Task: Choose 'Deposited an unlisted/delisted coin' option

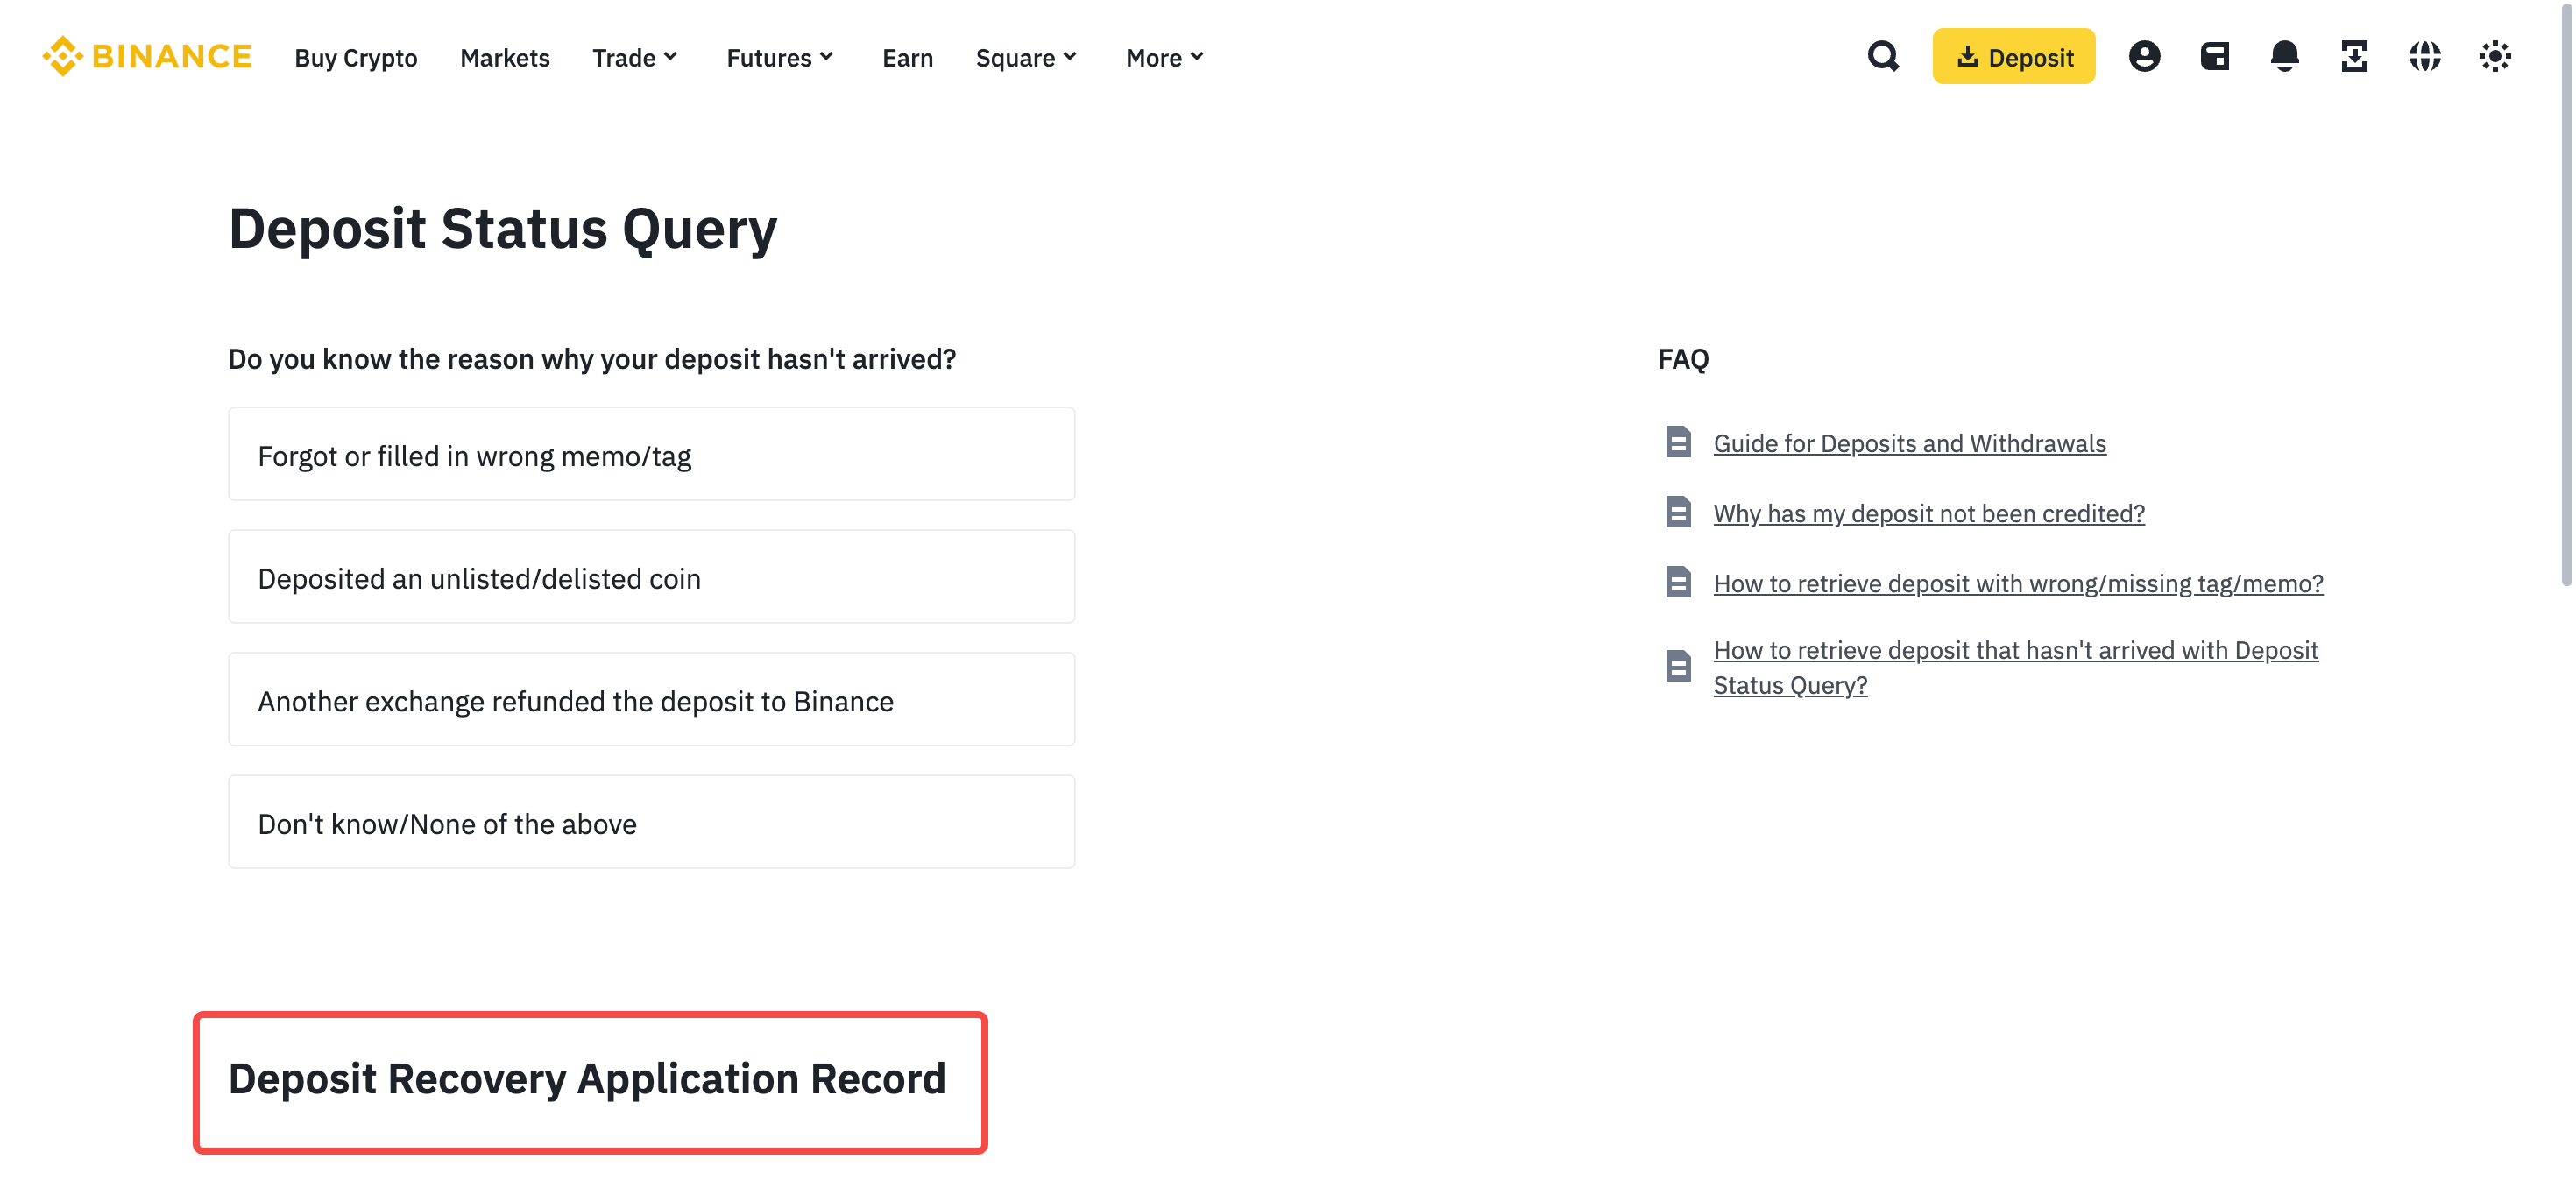Action: 651,578
